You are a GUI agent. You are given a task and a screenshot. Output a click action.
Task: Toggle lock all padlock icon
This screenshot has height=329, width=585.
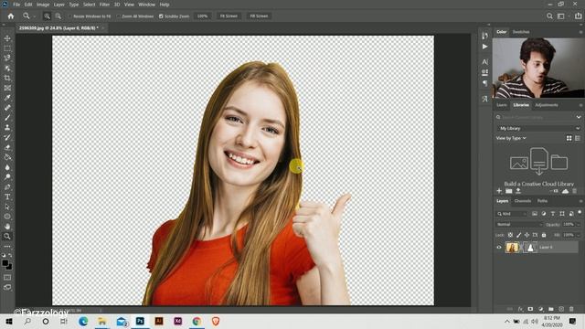(x=544, y=235)
